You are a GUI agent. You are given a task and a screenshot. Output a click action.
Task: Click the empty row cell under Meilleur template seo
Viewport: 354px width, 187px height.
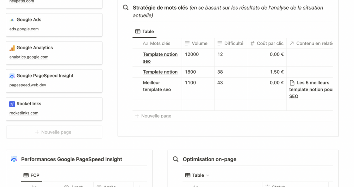[157, 105]
